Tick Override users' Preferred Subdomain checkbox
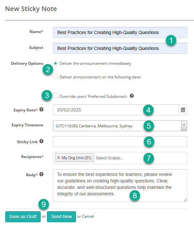This screenshot has height=231, width=194. (x=56, y=96)
